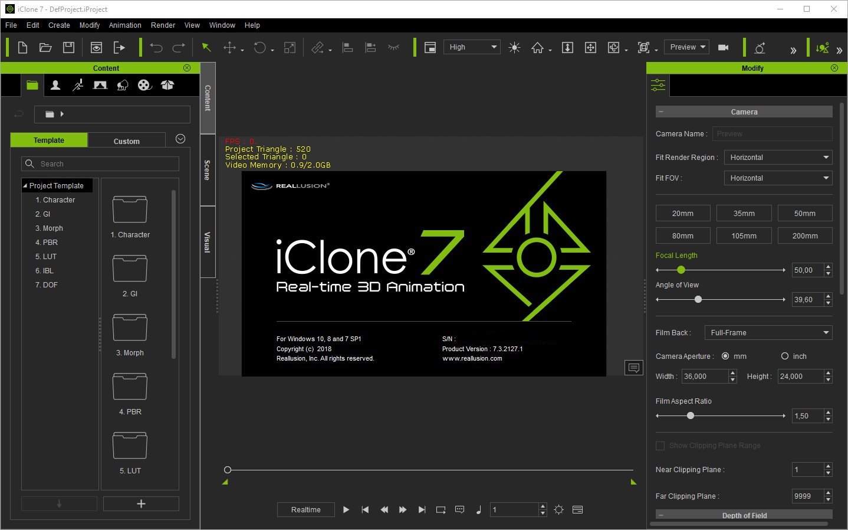Open the Animation menu
The height and width of the screenshot is (530, 848).
[124, 25]
